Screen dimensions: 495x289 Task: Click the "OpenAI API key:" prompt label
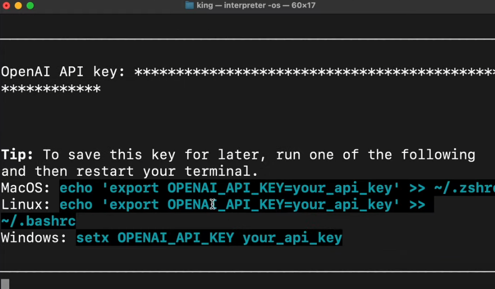pos(63,72)
